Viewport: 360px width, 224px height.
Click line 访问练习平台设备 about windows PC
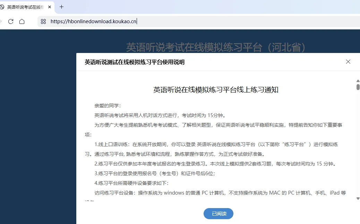tap(220, 193)
